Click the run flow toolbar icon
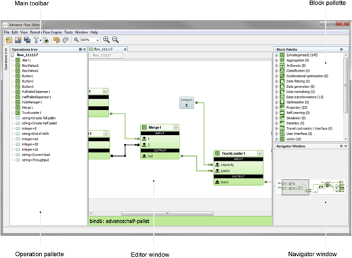This screenshot has width=352, height=258. click(46, 40)
